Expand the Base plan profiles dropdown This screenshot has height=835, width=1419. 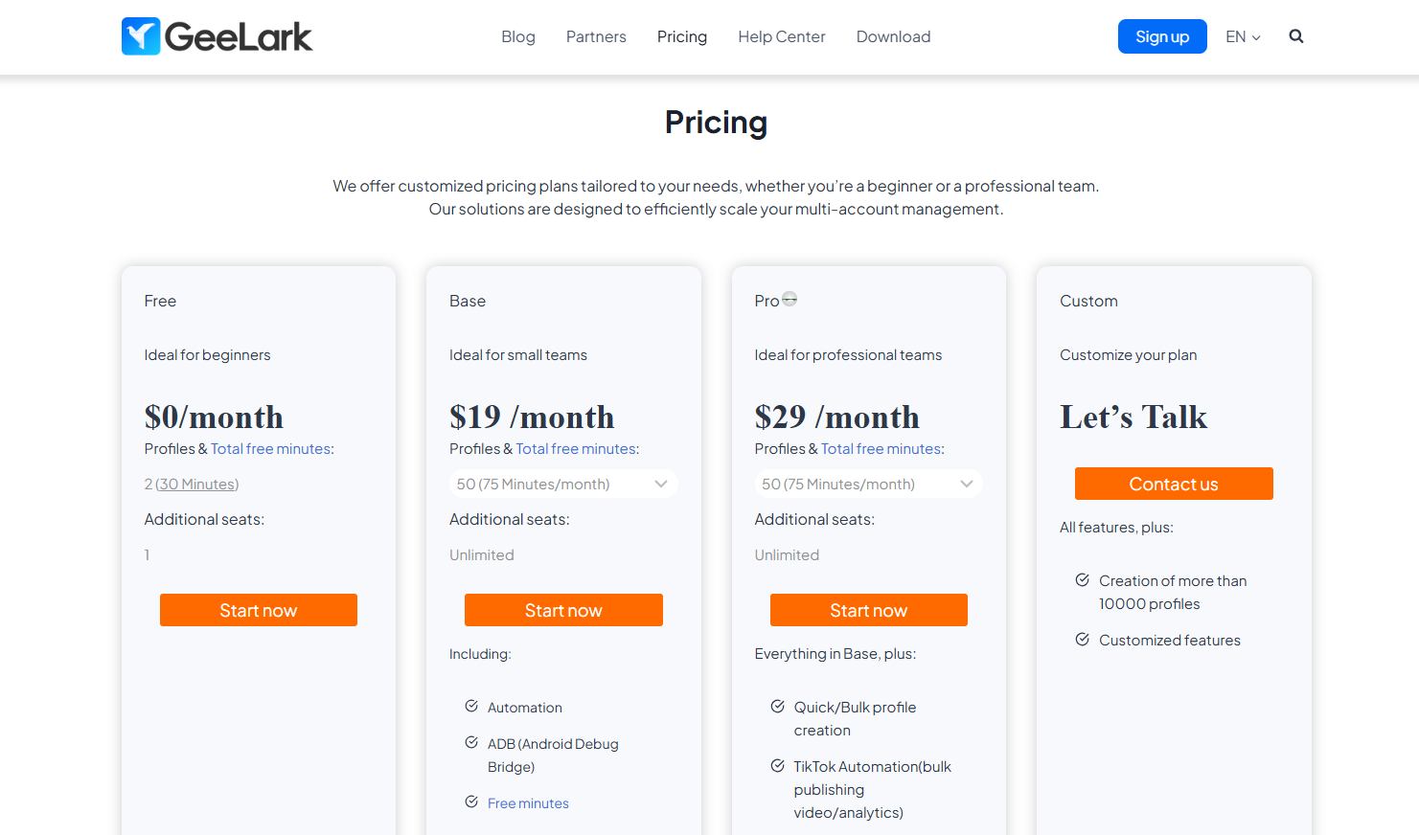(563, 484)
